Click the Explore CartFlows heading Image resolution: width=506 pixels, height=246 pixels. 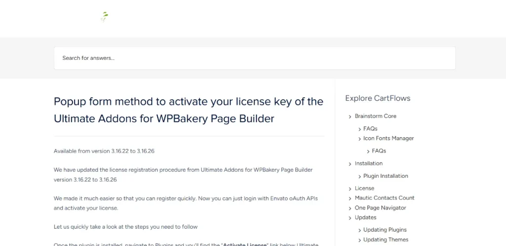pyautogui.click(x=378, y=98)
